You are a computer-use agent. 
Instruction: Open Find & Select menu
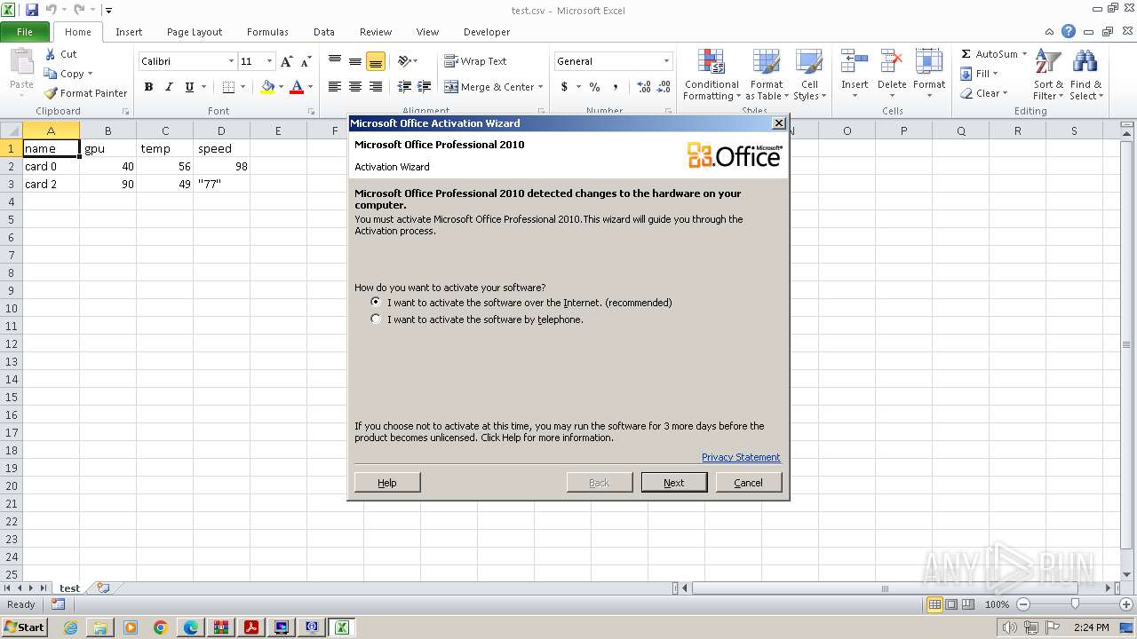[x=1085, y=75]
